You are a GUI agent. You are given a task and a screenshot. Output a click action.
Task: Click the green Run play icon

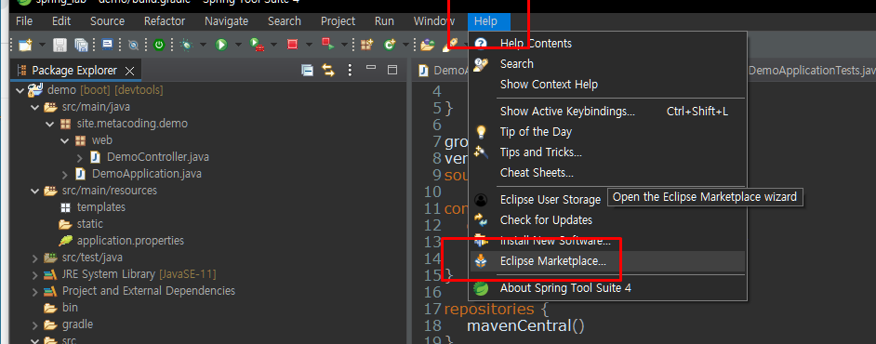(221, 45)
